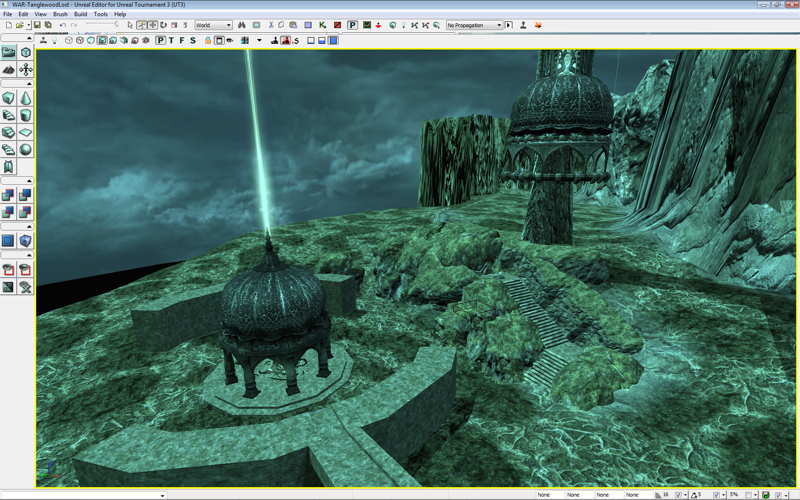Click the Open file folder icon
The image size is (800, 500).
20,25
